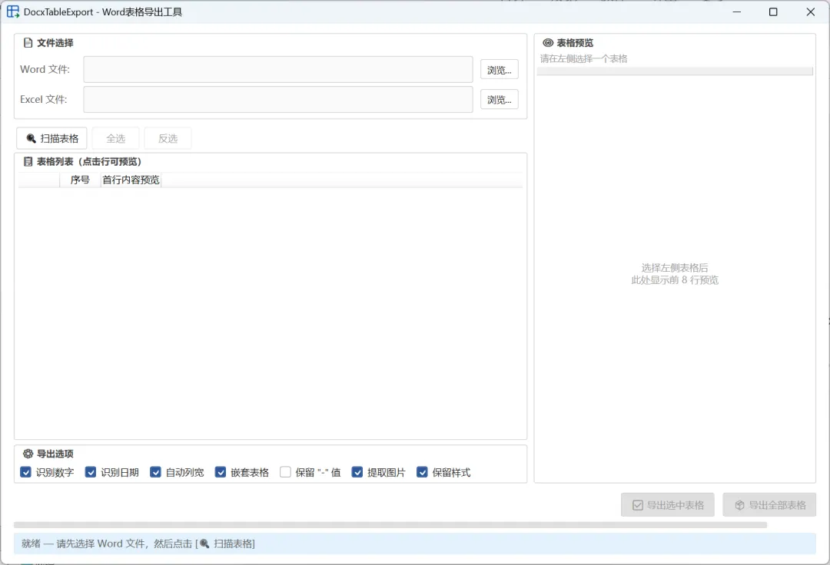
Task: Uncheck the 识别数字 checkbox
Action: pos(26,472)
